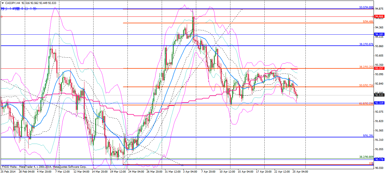Click the 94.875 price scale value

click(379, 9)
